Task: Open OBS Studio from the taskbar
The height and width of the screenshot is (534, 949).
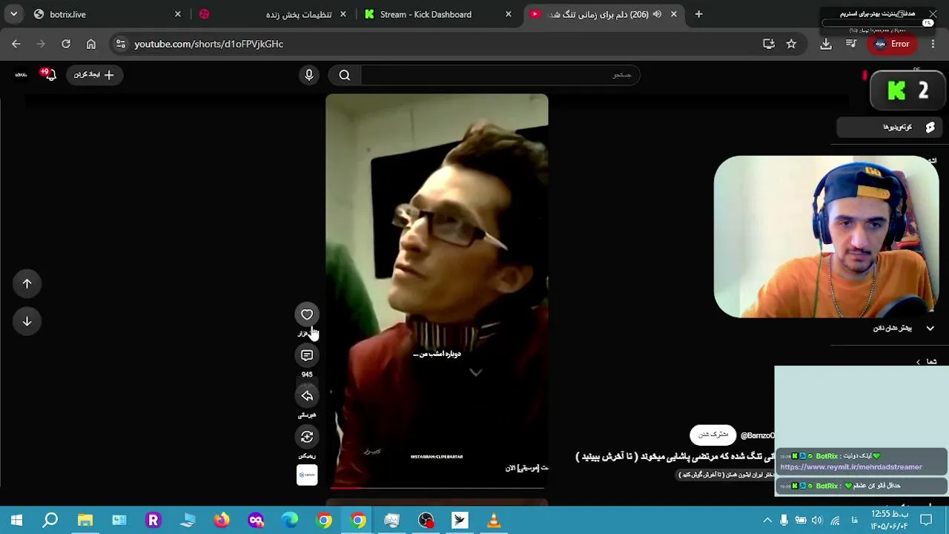Action: click(426, 521)
